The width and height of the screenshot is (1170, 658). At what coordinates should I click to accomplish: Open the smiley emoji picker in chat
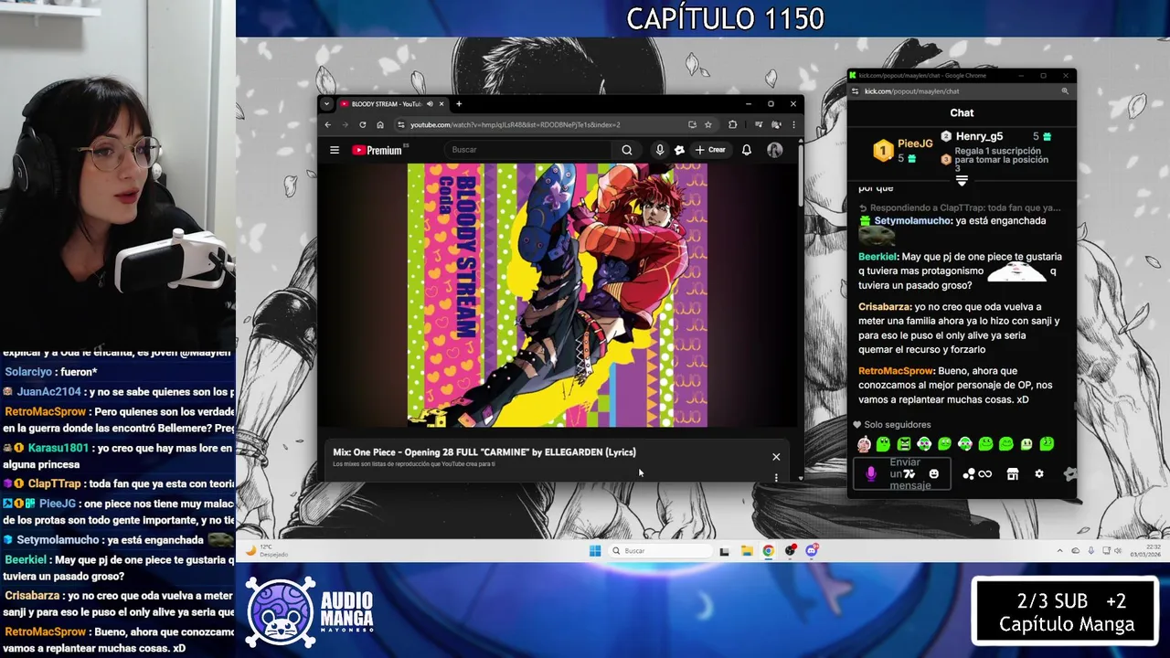934,473
